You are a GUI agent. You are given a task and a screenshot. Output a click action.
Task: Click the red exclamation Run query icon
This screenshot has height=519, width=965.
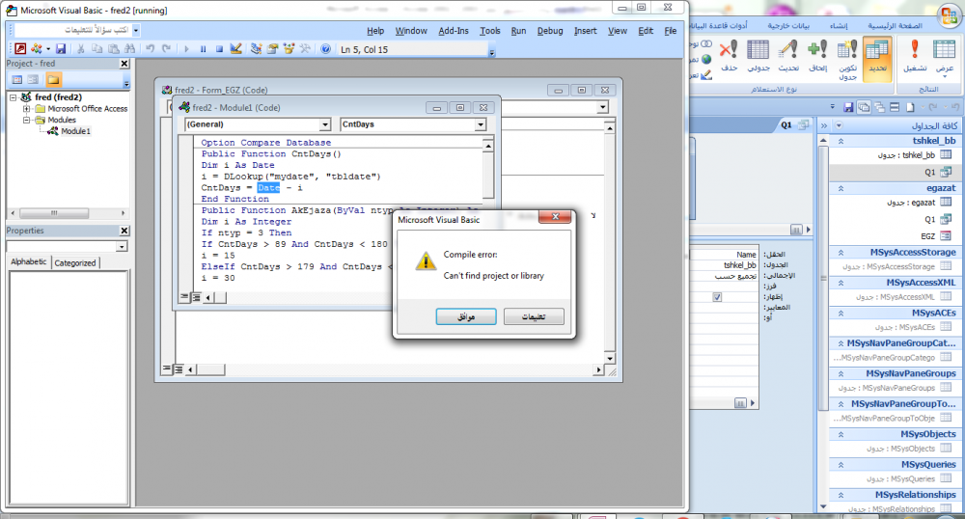pyautogui.click(x=913, y=50)
